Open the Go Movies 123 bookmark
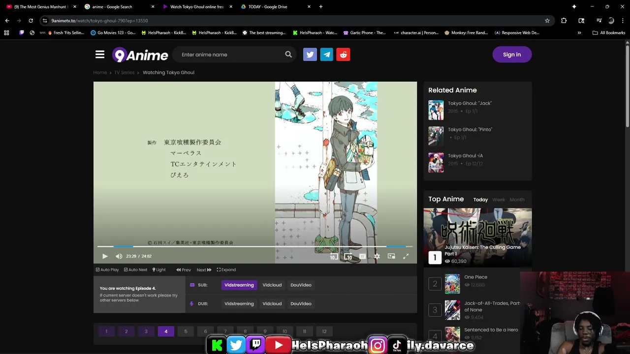This screenshot has width=630, height=354. tap(113, 33)
